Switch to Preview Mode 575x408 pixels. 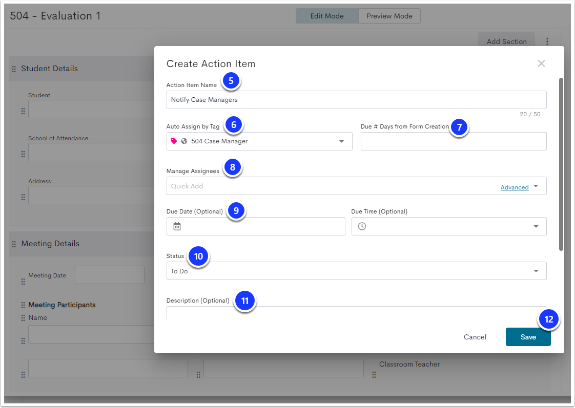coord(389,16)
